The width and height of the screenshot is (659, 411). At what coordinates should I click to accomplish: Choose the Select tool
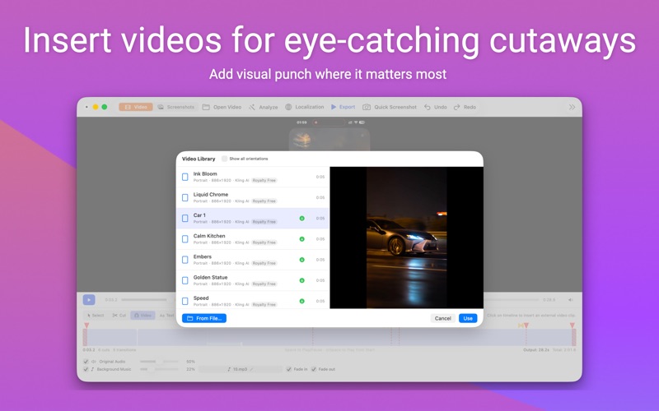[x=96, y=316]
